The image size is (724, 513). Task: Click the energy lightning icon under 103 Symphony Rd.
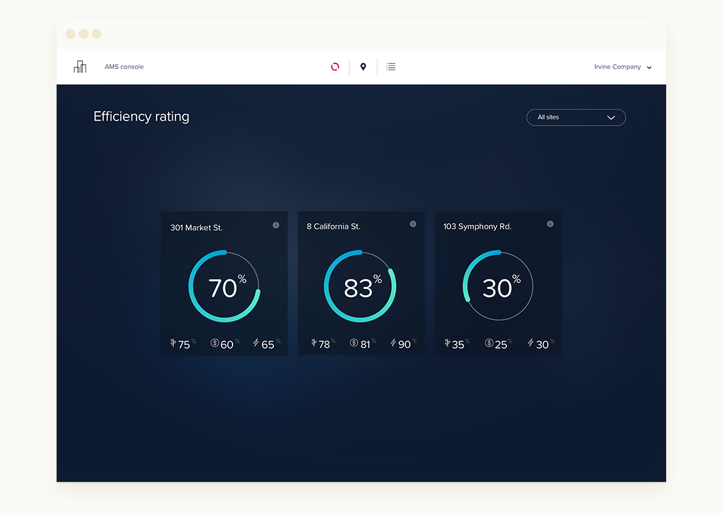(531, 343)
